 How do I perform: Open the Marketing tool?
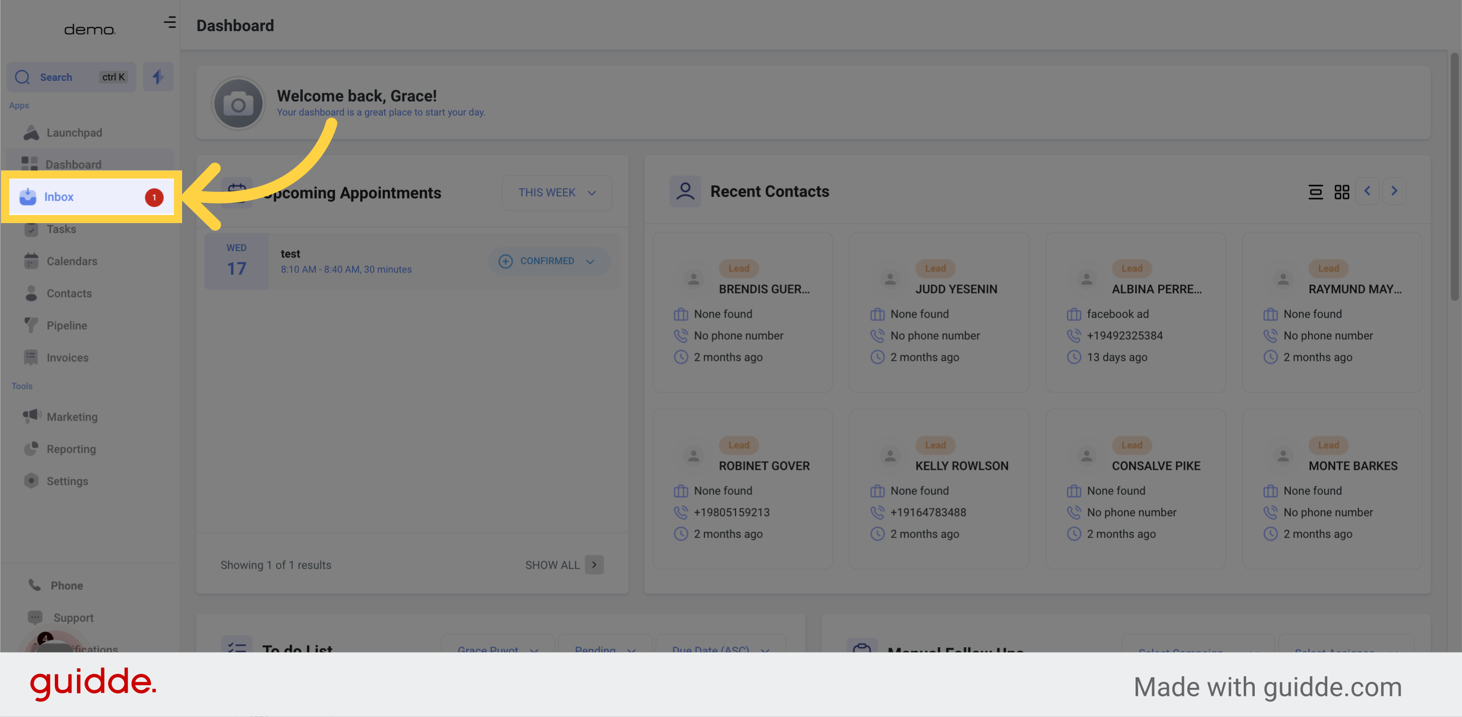[x=71, y=416]
